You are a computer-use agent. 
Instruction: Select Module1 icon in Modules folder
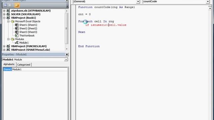click(17, 43)
